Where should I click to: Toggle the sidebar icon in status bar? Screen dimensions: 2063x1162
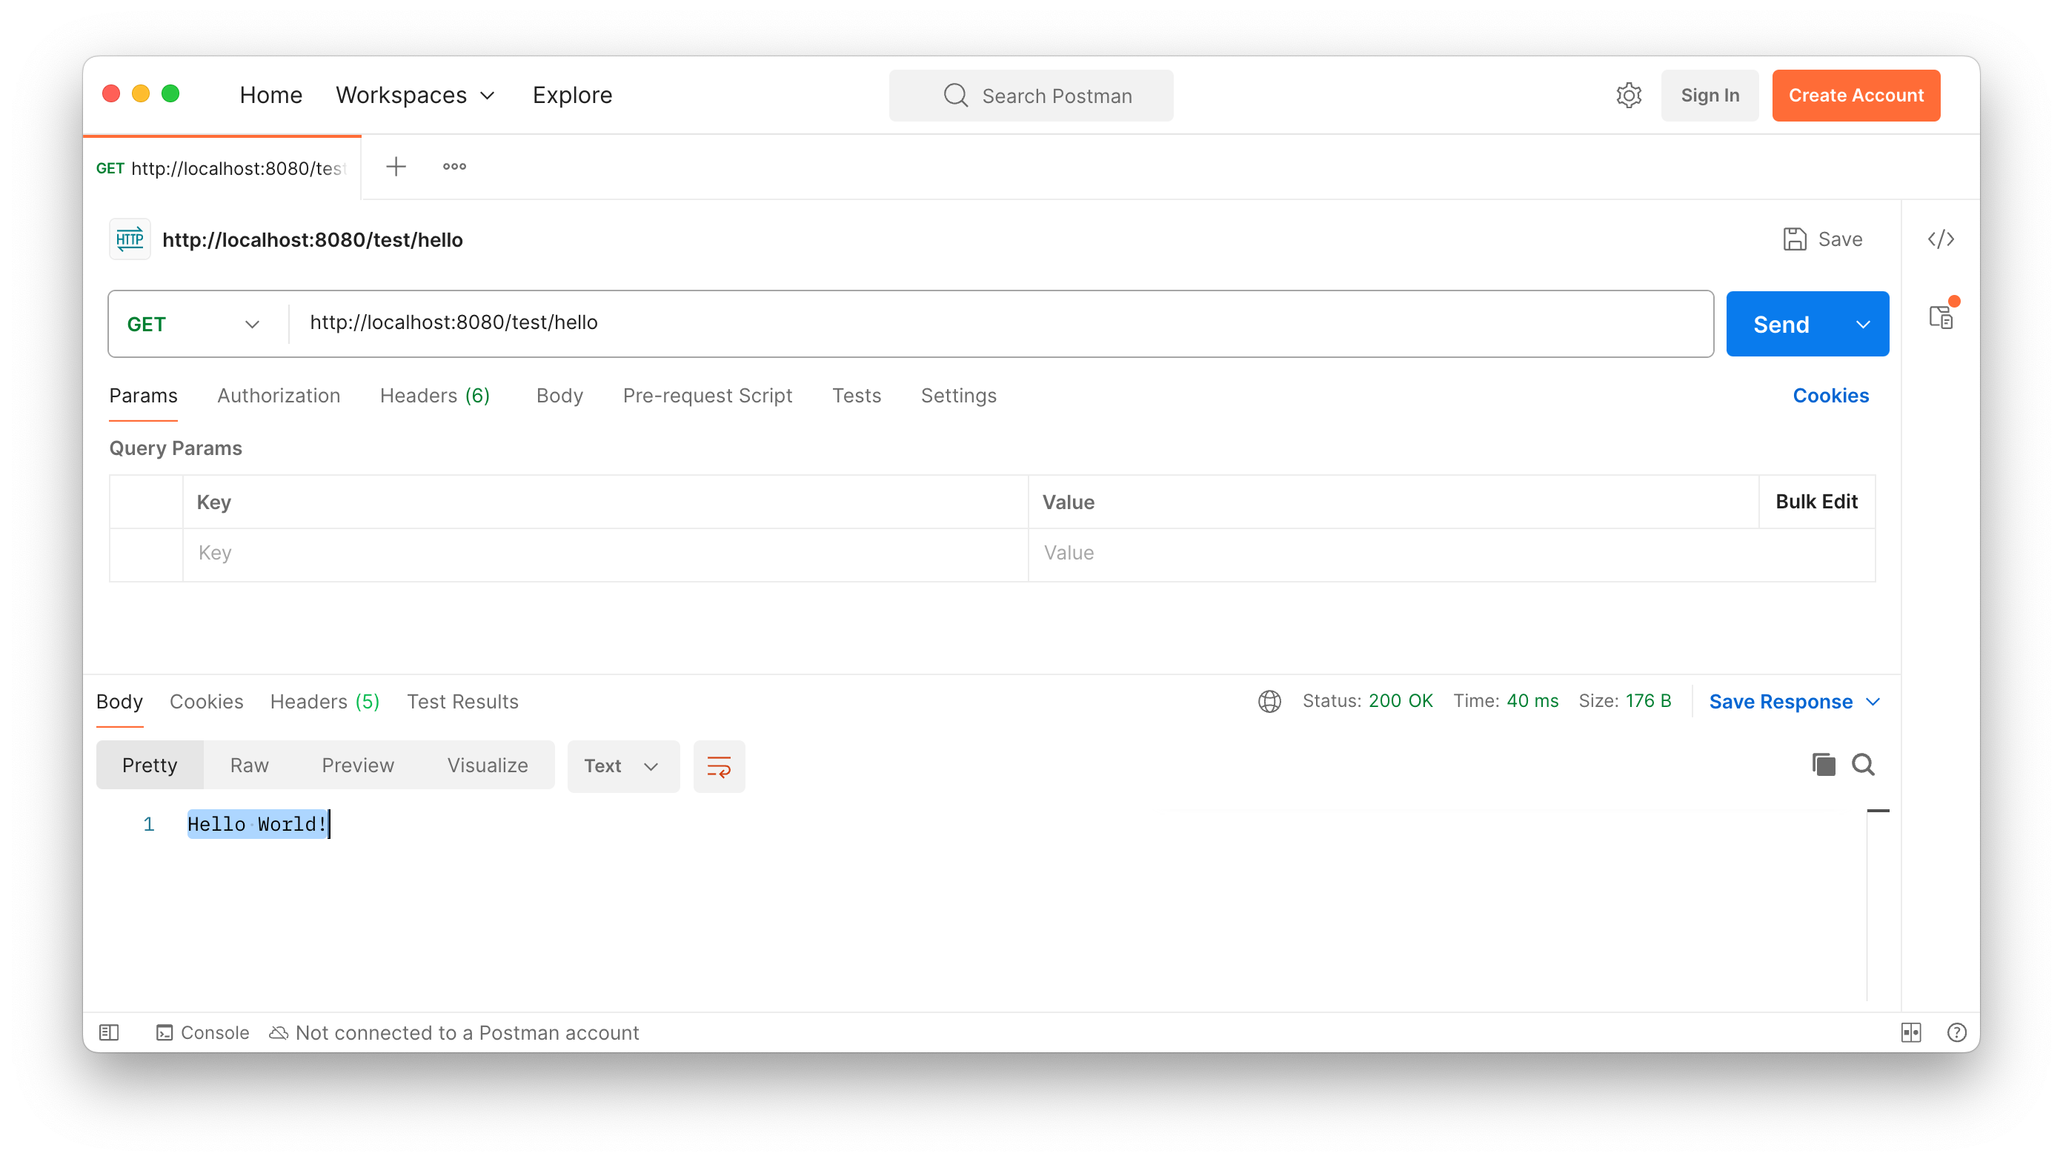pos(109,1032)
